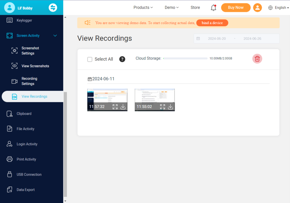Download the 11:57:32 recording

coord(123,107)
